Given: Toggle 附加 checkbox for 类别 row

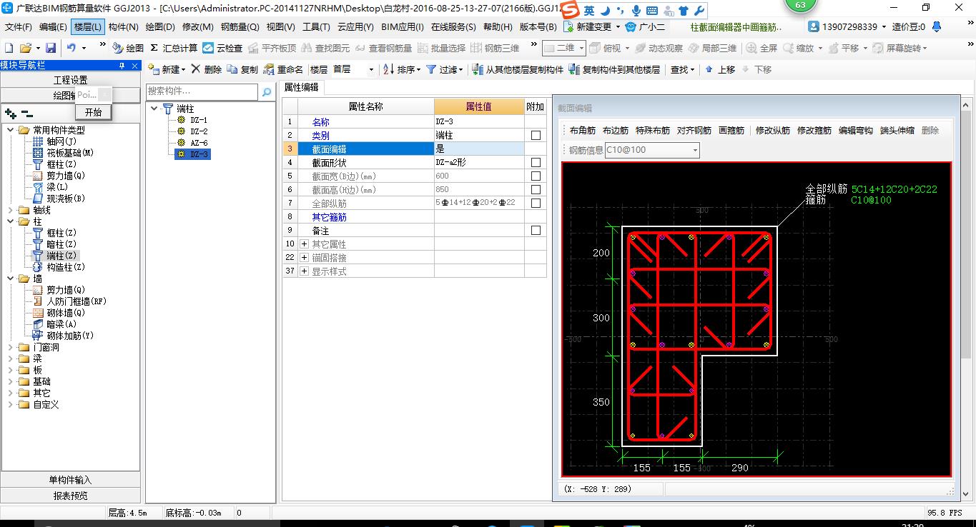Looking at the screenshot, I should [536, 135].
